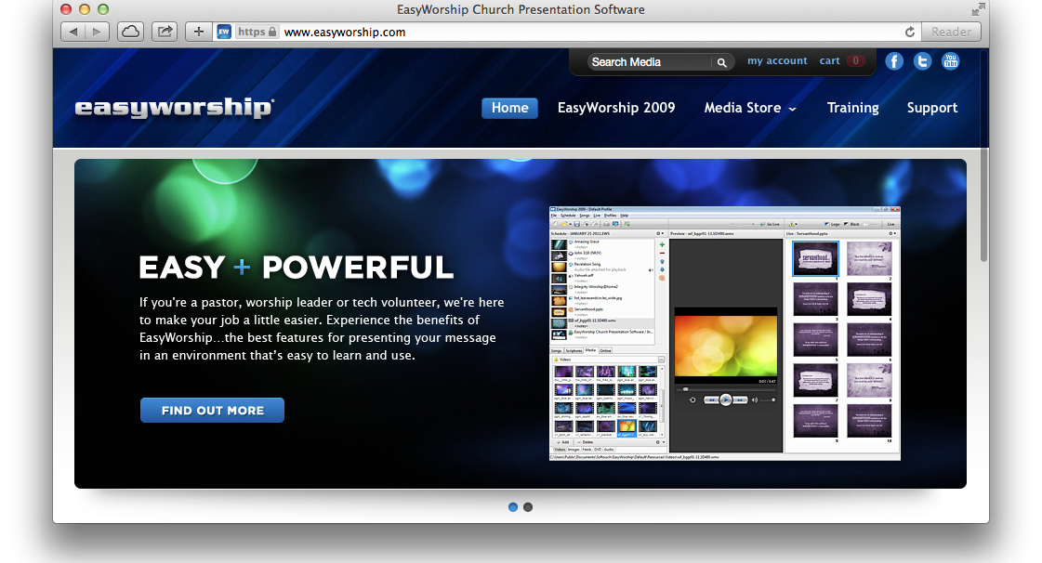Open EasyWorship's YouTube icon

951,61
